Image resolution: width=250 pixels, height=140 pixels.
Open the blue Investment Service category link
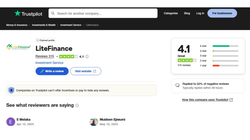[49, 63]
